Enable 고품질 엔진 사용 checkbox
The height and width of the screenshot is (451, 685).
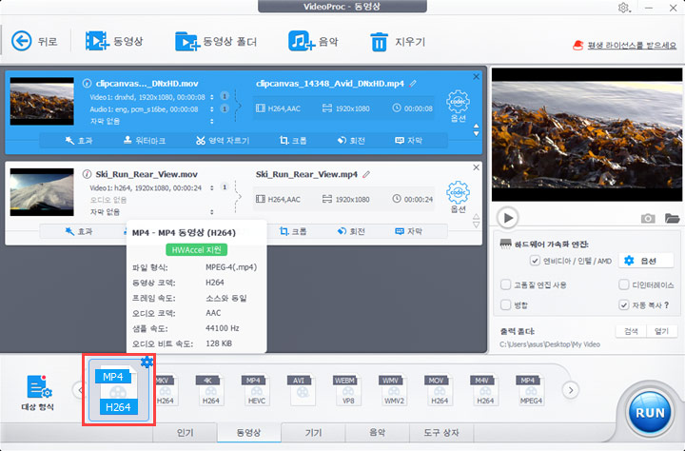[x=505, y=284]
